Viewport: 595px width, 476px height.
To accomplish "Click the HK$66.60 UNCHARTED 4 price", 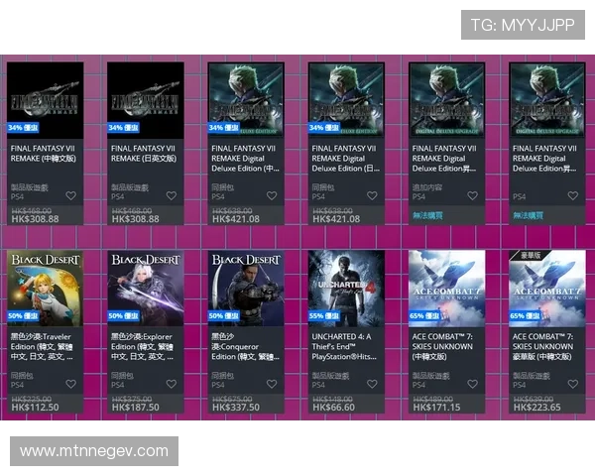I will coord(333,407).
